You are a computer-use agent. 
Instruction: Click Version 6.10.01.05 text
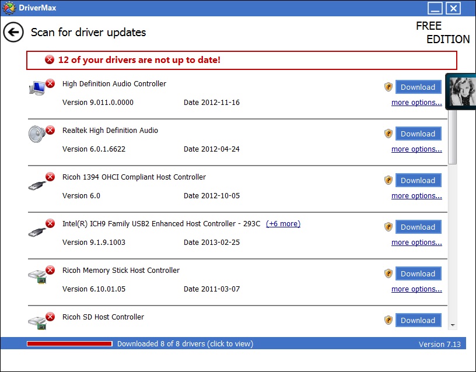(x=94, y=289)
